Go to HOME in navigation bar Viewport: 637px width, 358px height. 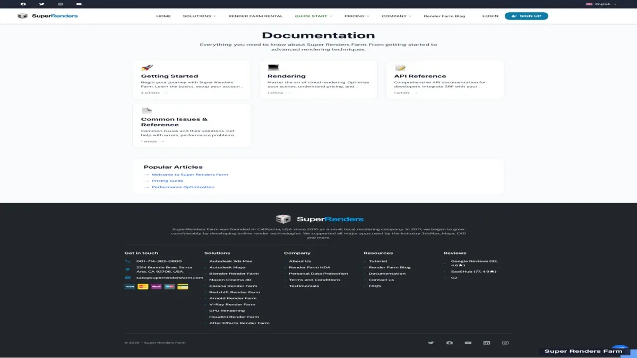click(x=163, y=16)
